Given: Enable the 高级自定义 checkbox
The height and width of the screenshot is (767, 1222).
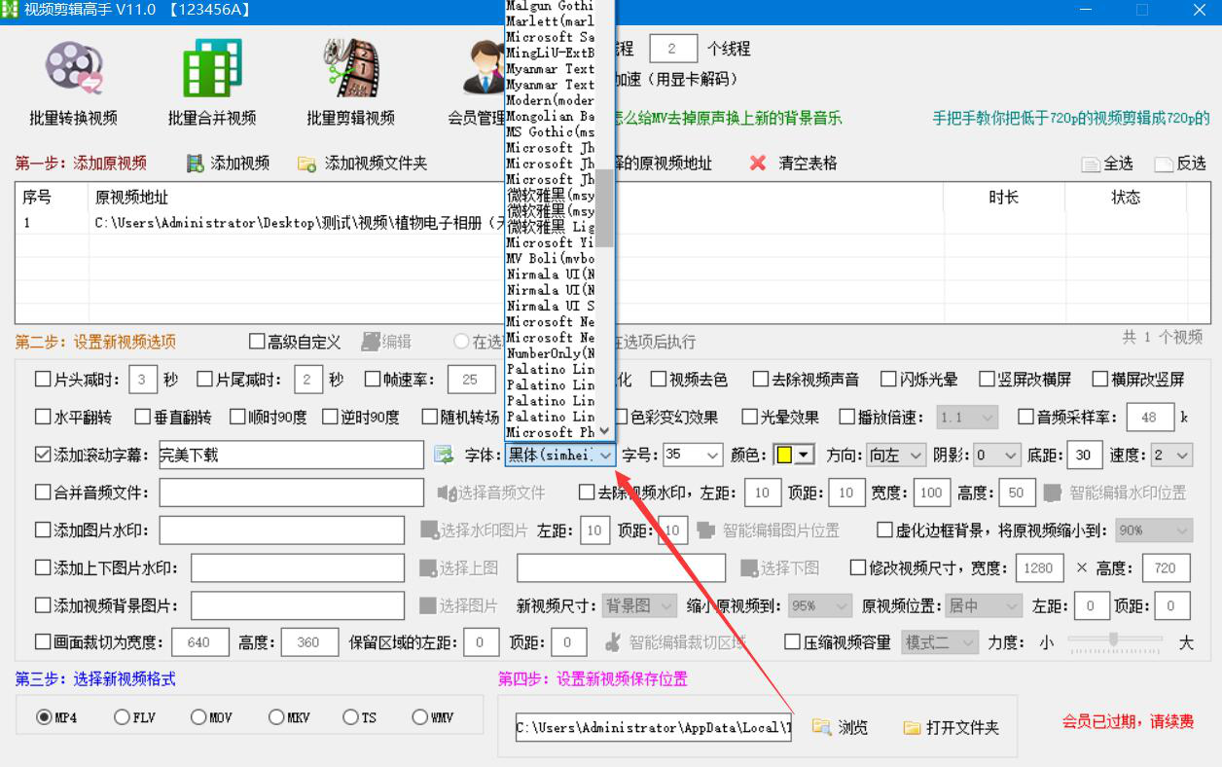Looking at the screenshot, I should click(x=257, y=342).
